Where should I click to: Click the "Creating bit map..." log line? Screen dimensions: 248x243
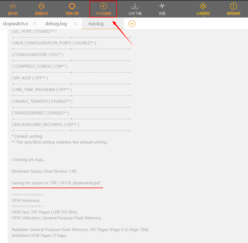(29, 160)
